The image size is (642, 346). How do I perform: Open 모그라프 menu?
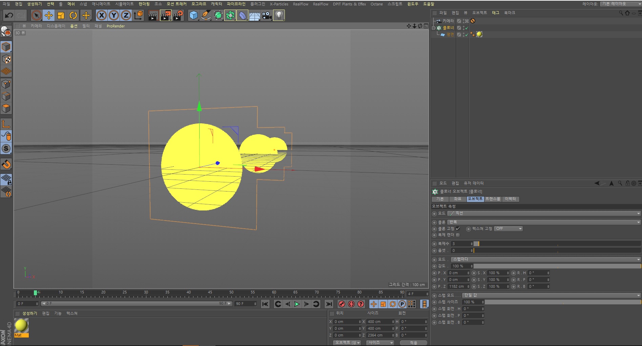pos(199,4)
